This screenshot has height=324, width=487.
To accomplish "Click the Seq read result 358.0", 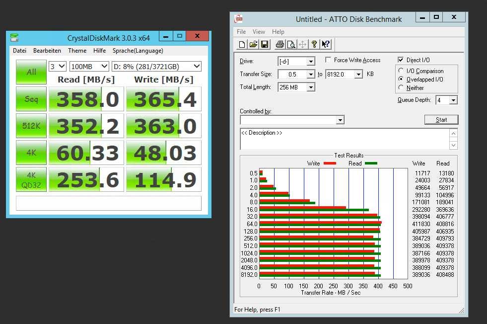I will click(x=86, y=99).
